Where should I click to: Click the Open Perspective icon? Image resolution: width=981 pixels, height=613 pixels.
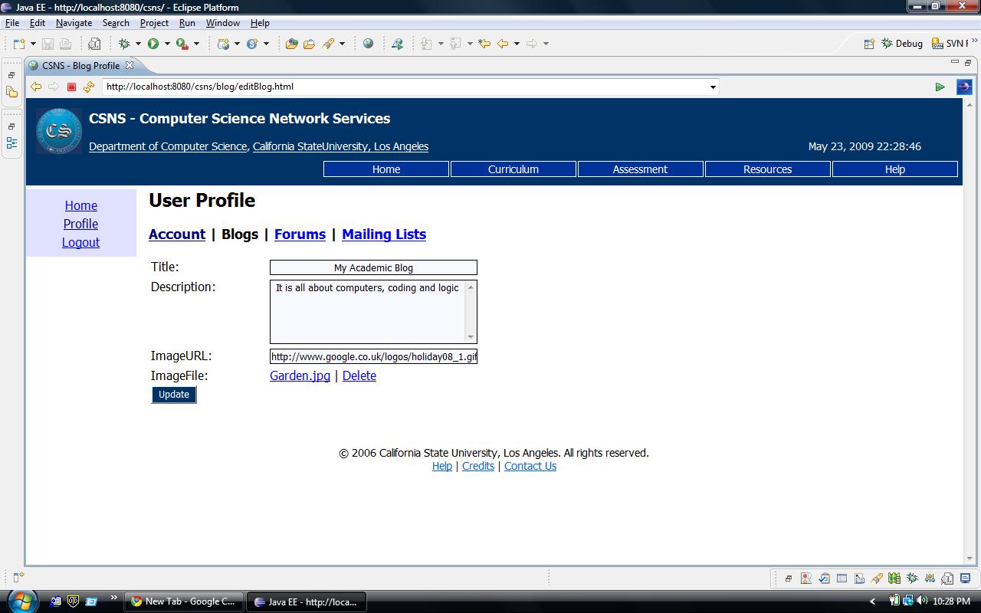869,44
